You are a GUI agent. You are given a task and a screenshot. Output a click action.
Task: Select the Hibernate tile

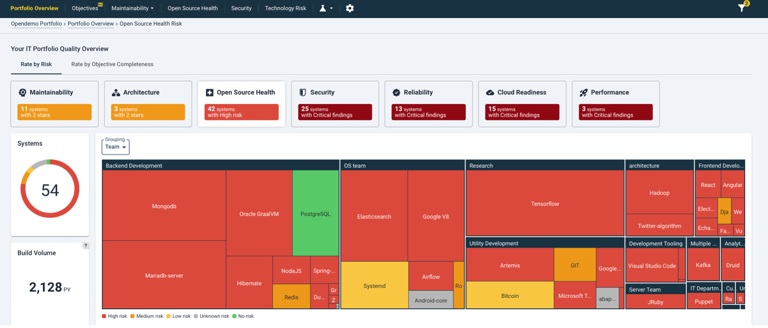[249, 282]
